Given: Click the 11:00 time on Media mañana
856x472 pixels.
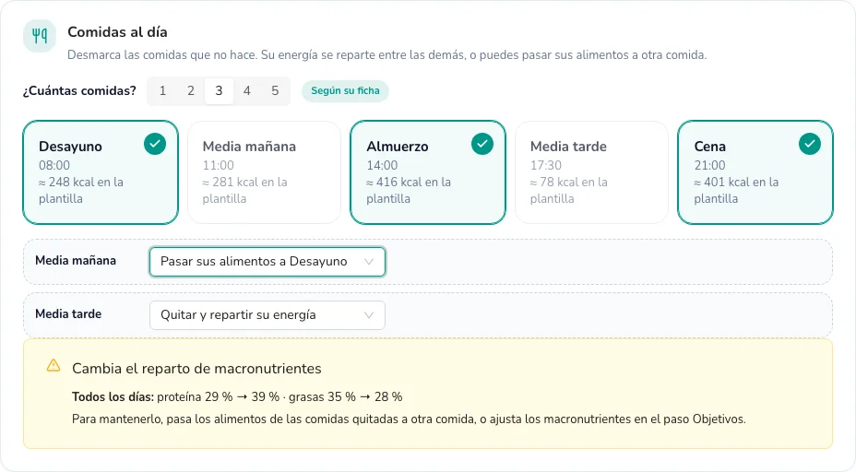Looking at the screenshot, I should tap(219, 165).
